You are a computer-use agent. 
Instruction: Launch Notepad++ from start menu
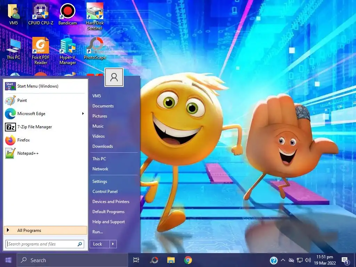(x=46, y=153)
